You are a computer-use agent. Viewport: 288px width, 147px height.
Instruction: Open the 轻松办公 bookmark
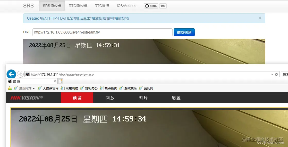tap(89, 88)
